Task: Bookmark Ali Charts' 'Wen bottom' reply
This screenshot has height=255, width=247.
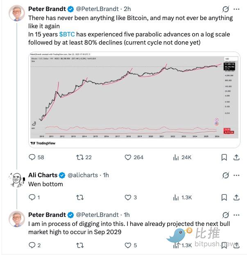Action: (224, 197)
